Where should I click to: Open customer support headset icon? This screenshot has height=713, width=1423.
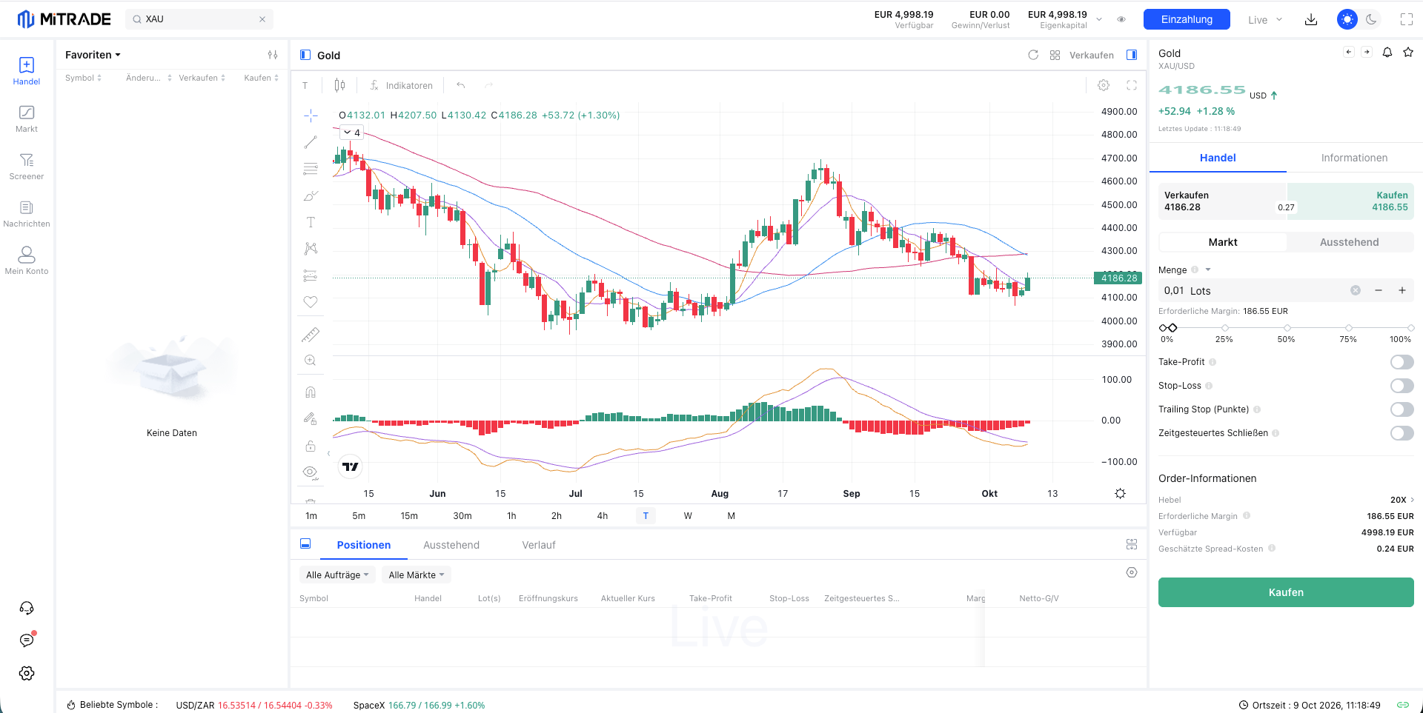(27, 608)
